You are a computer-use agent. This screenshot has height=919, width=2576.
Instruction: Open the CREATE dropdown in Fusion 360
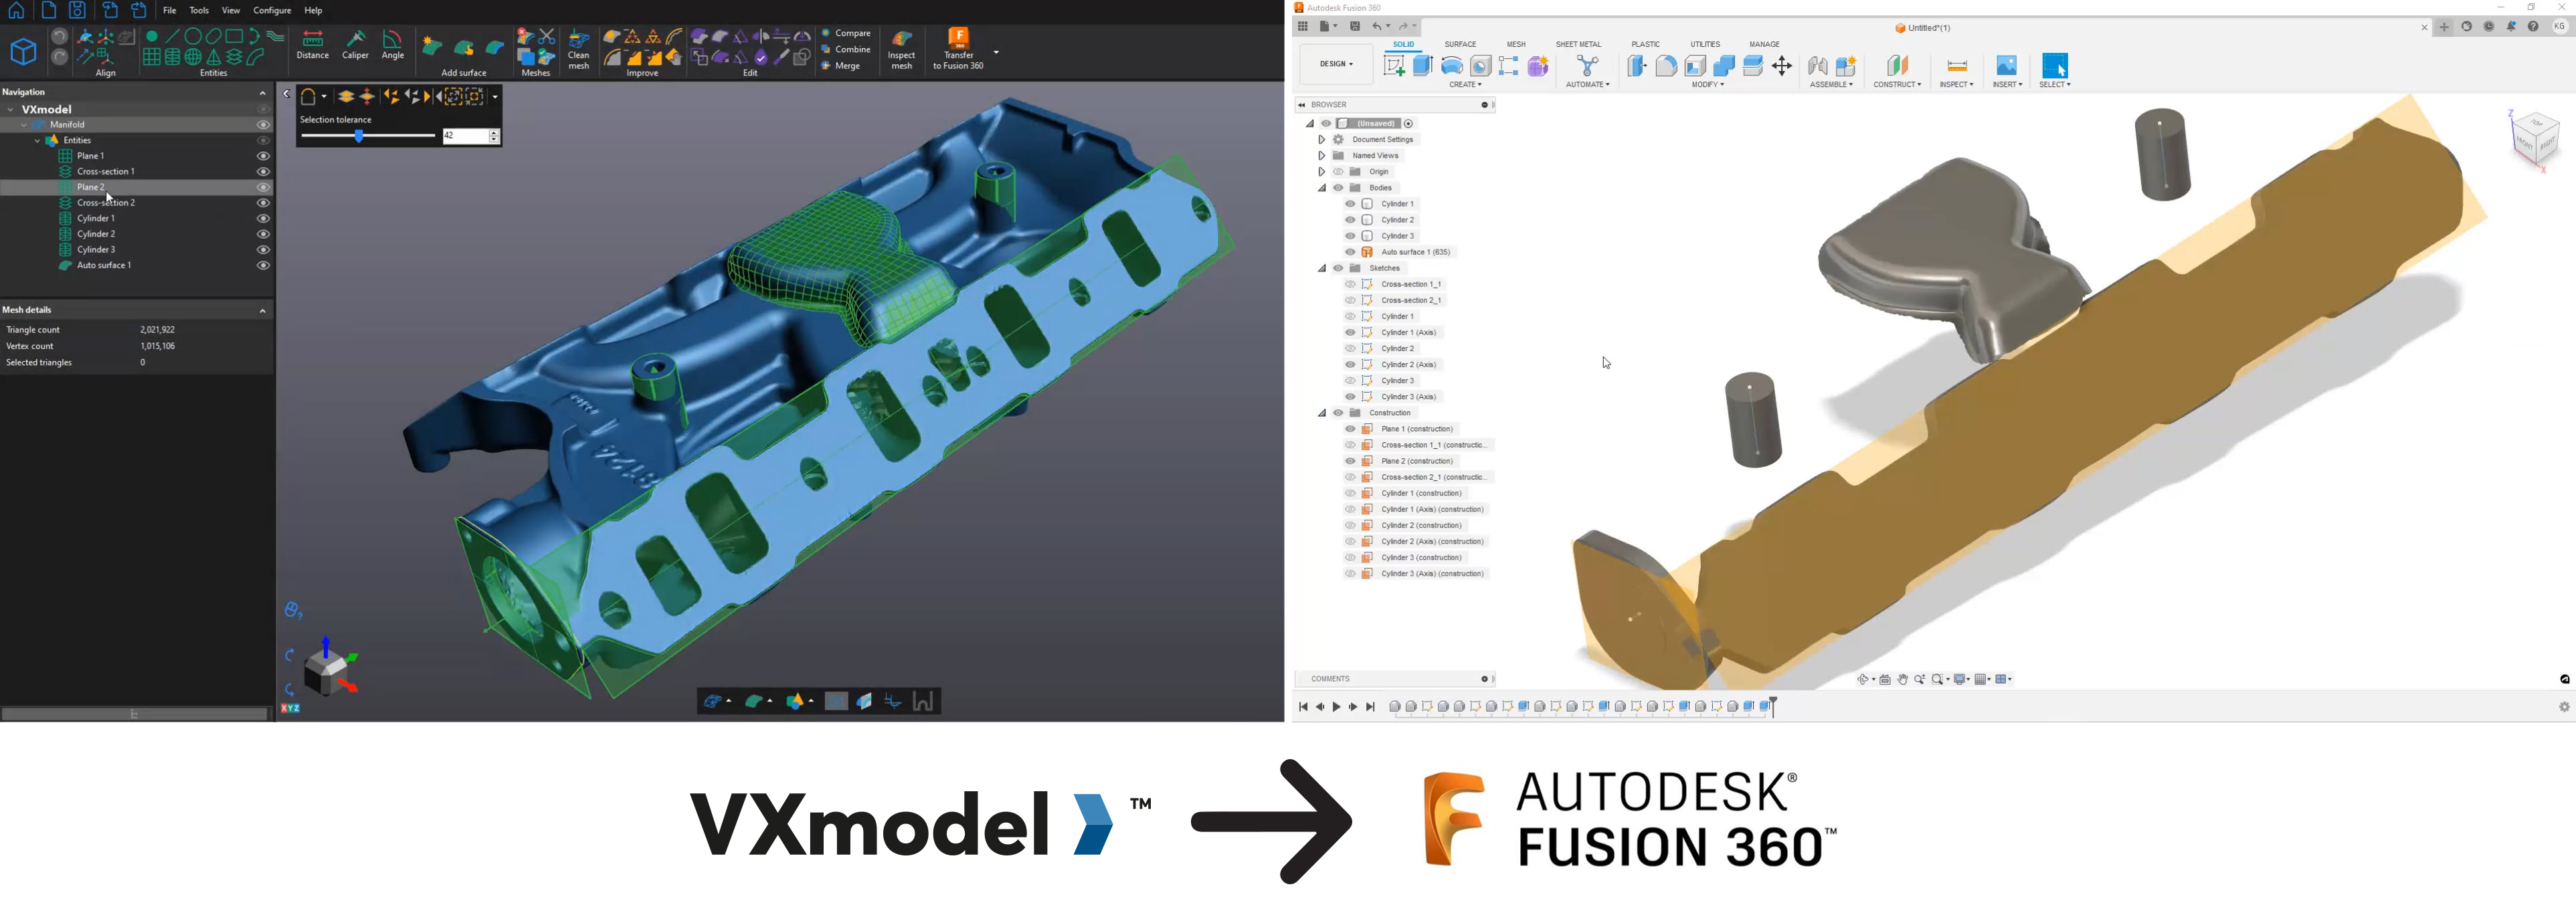pyautogui.click(x=1466, y=85)
